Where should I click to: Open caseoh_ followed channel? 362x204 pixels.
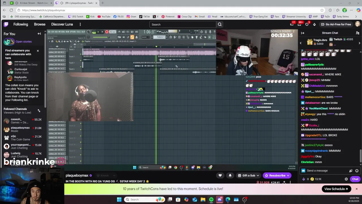point(23,121)
